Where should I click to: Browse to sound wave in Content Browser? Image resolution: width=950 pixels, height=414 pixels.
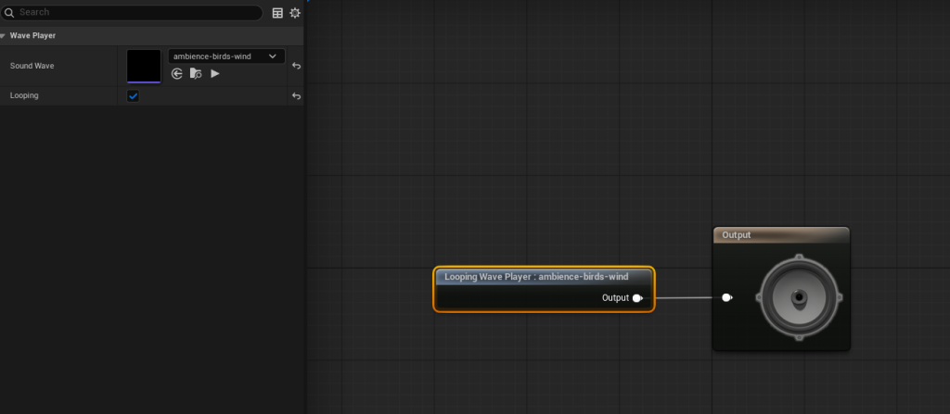click(196, 73)
